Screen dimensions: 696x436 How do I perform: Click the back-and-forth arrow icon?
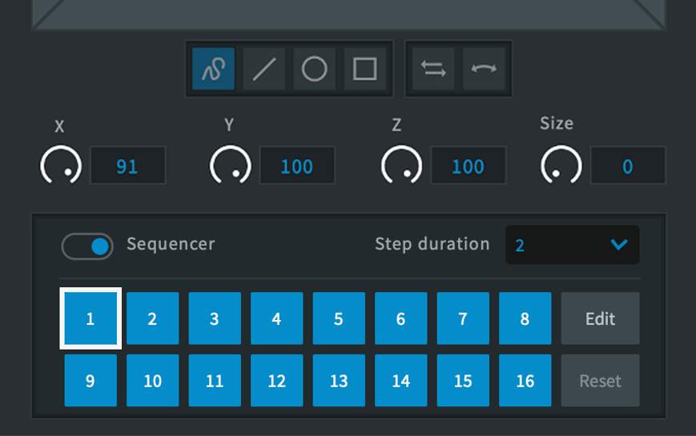click(484, 70)
